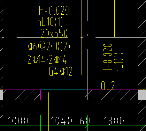Screen dimensions: 146x131
Task: Select the right hatched wall under QL2
Action: pos(111,95)
